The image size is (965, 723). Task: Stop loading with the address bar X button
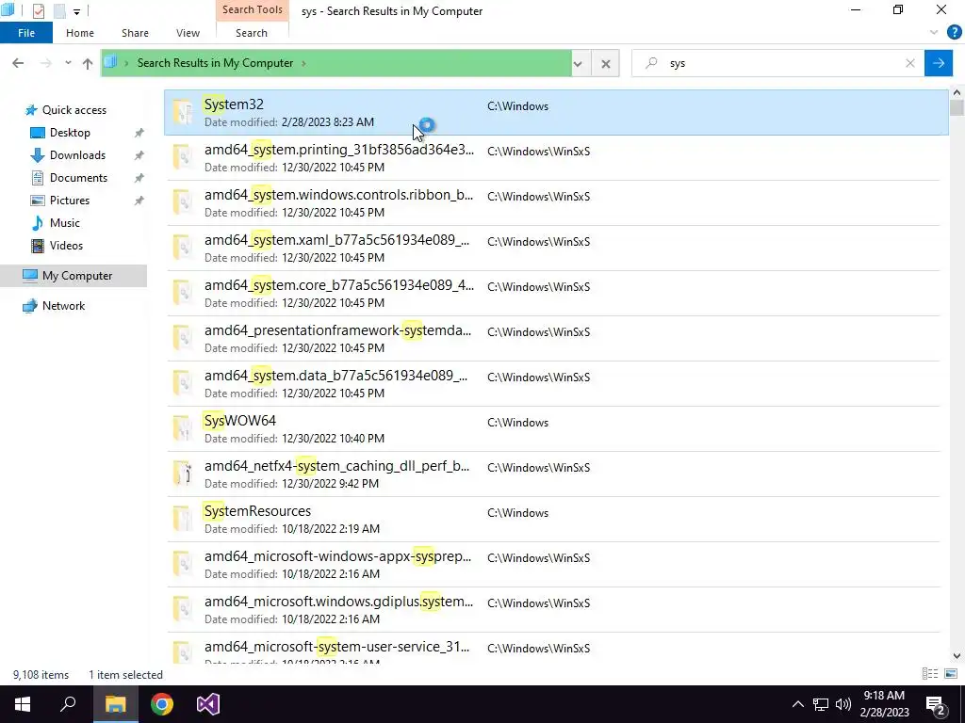point(606,63)
